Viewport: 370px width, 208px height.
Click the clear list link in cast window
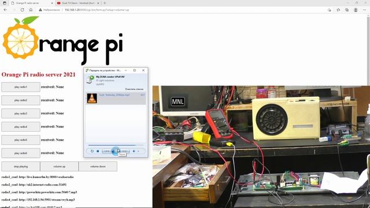point(134,89)
